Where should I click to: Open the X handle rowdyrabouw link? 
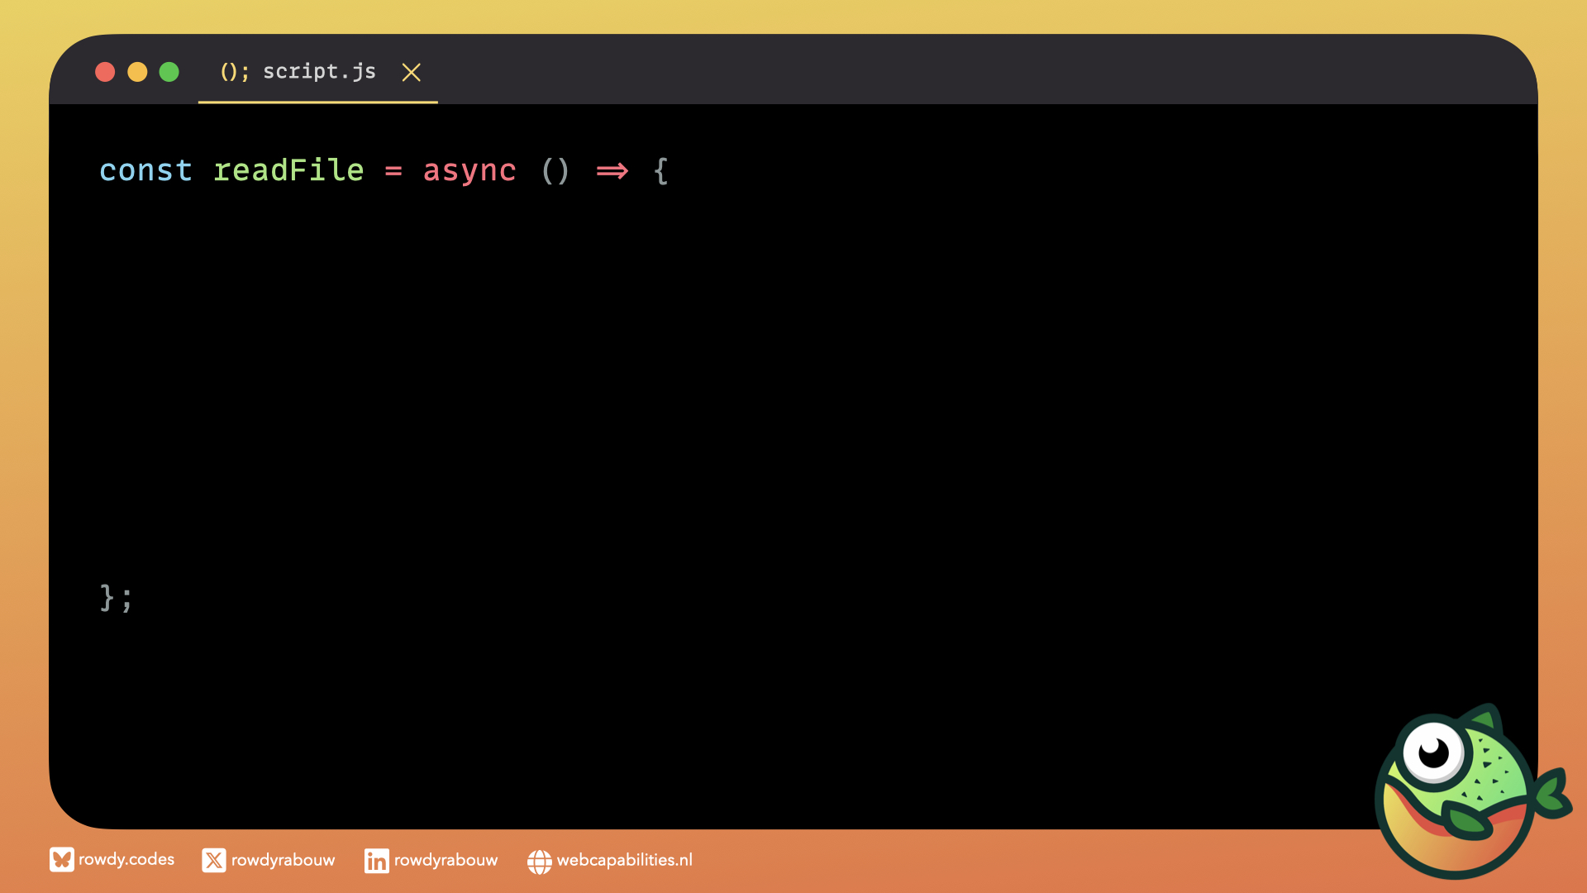pyautogui.click(x=283, y=861)
